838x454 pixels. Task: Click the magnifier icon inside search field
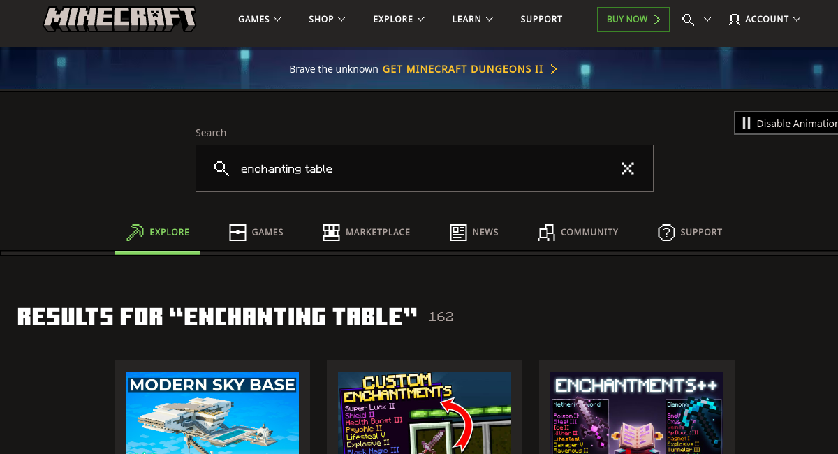click(221, 168)
